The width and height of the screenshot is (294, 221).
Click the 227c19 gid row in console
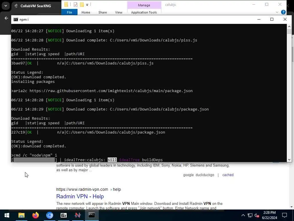click(88, 132)
